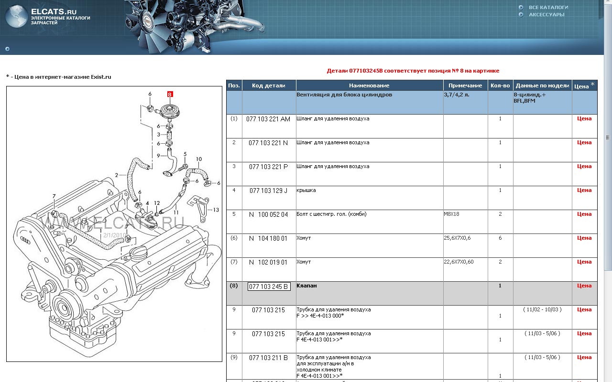Select callout number 12 in the diagram
The height and width of the screenshot is (382, 612).
[157, 203]
